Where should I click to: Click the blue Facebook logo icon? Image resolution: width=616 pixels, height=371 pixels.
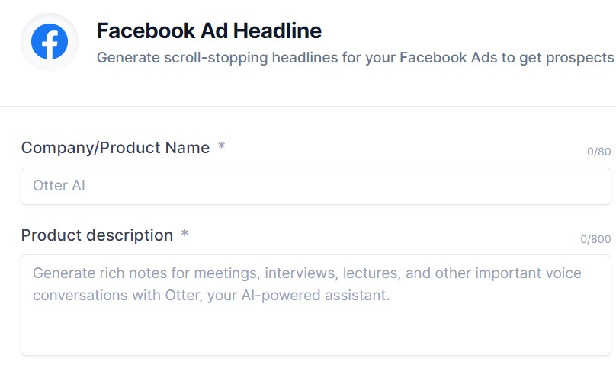coord(50,42)
